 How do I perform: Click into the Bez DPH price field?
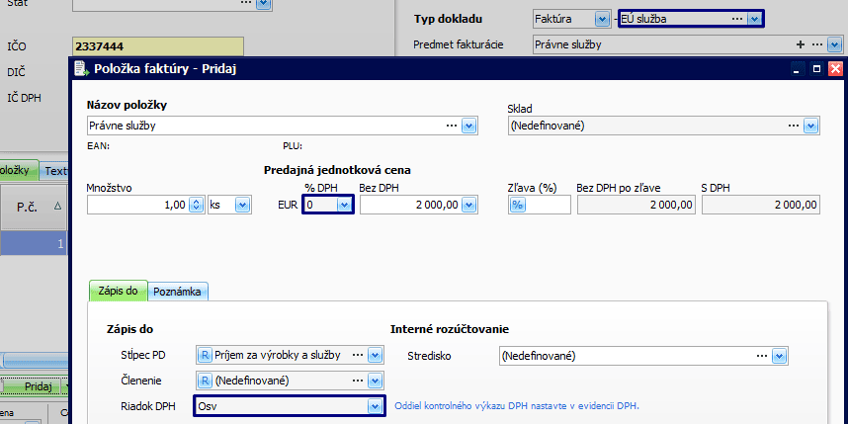click(x=410, y=205)
